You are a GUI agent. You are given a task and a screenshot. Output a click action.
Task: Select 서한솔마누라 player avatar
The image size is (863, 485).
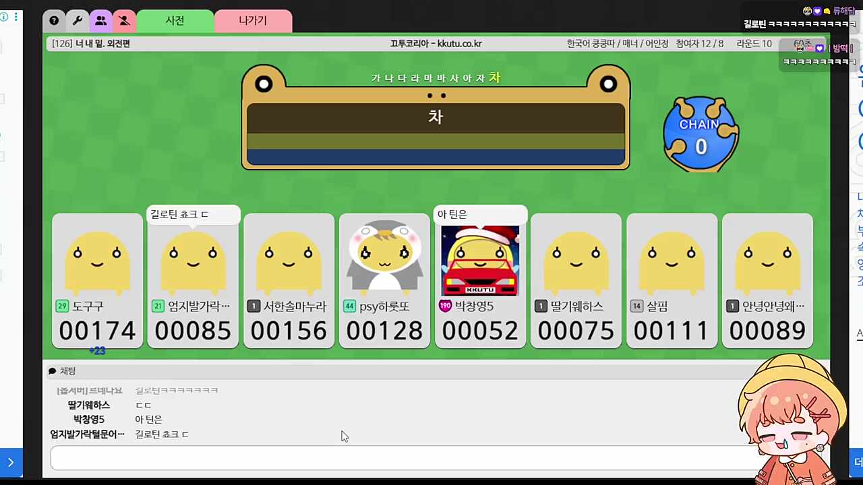[x=289, y=262]
